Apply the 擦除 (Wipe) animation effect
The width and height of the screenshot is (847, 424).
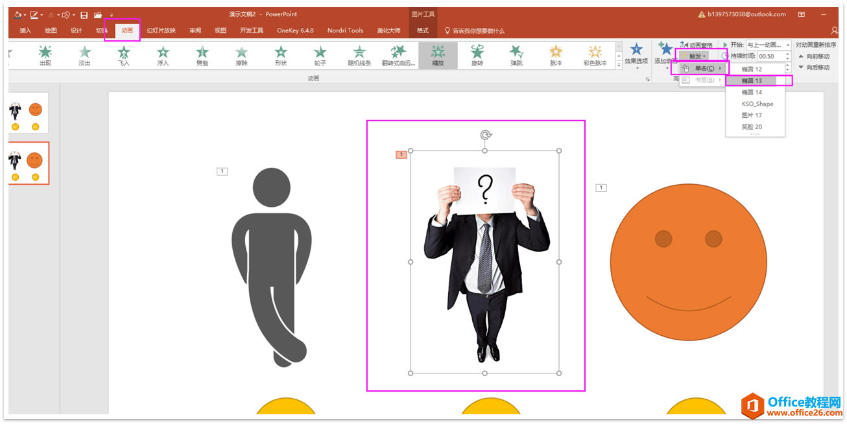241,56
